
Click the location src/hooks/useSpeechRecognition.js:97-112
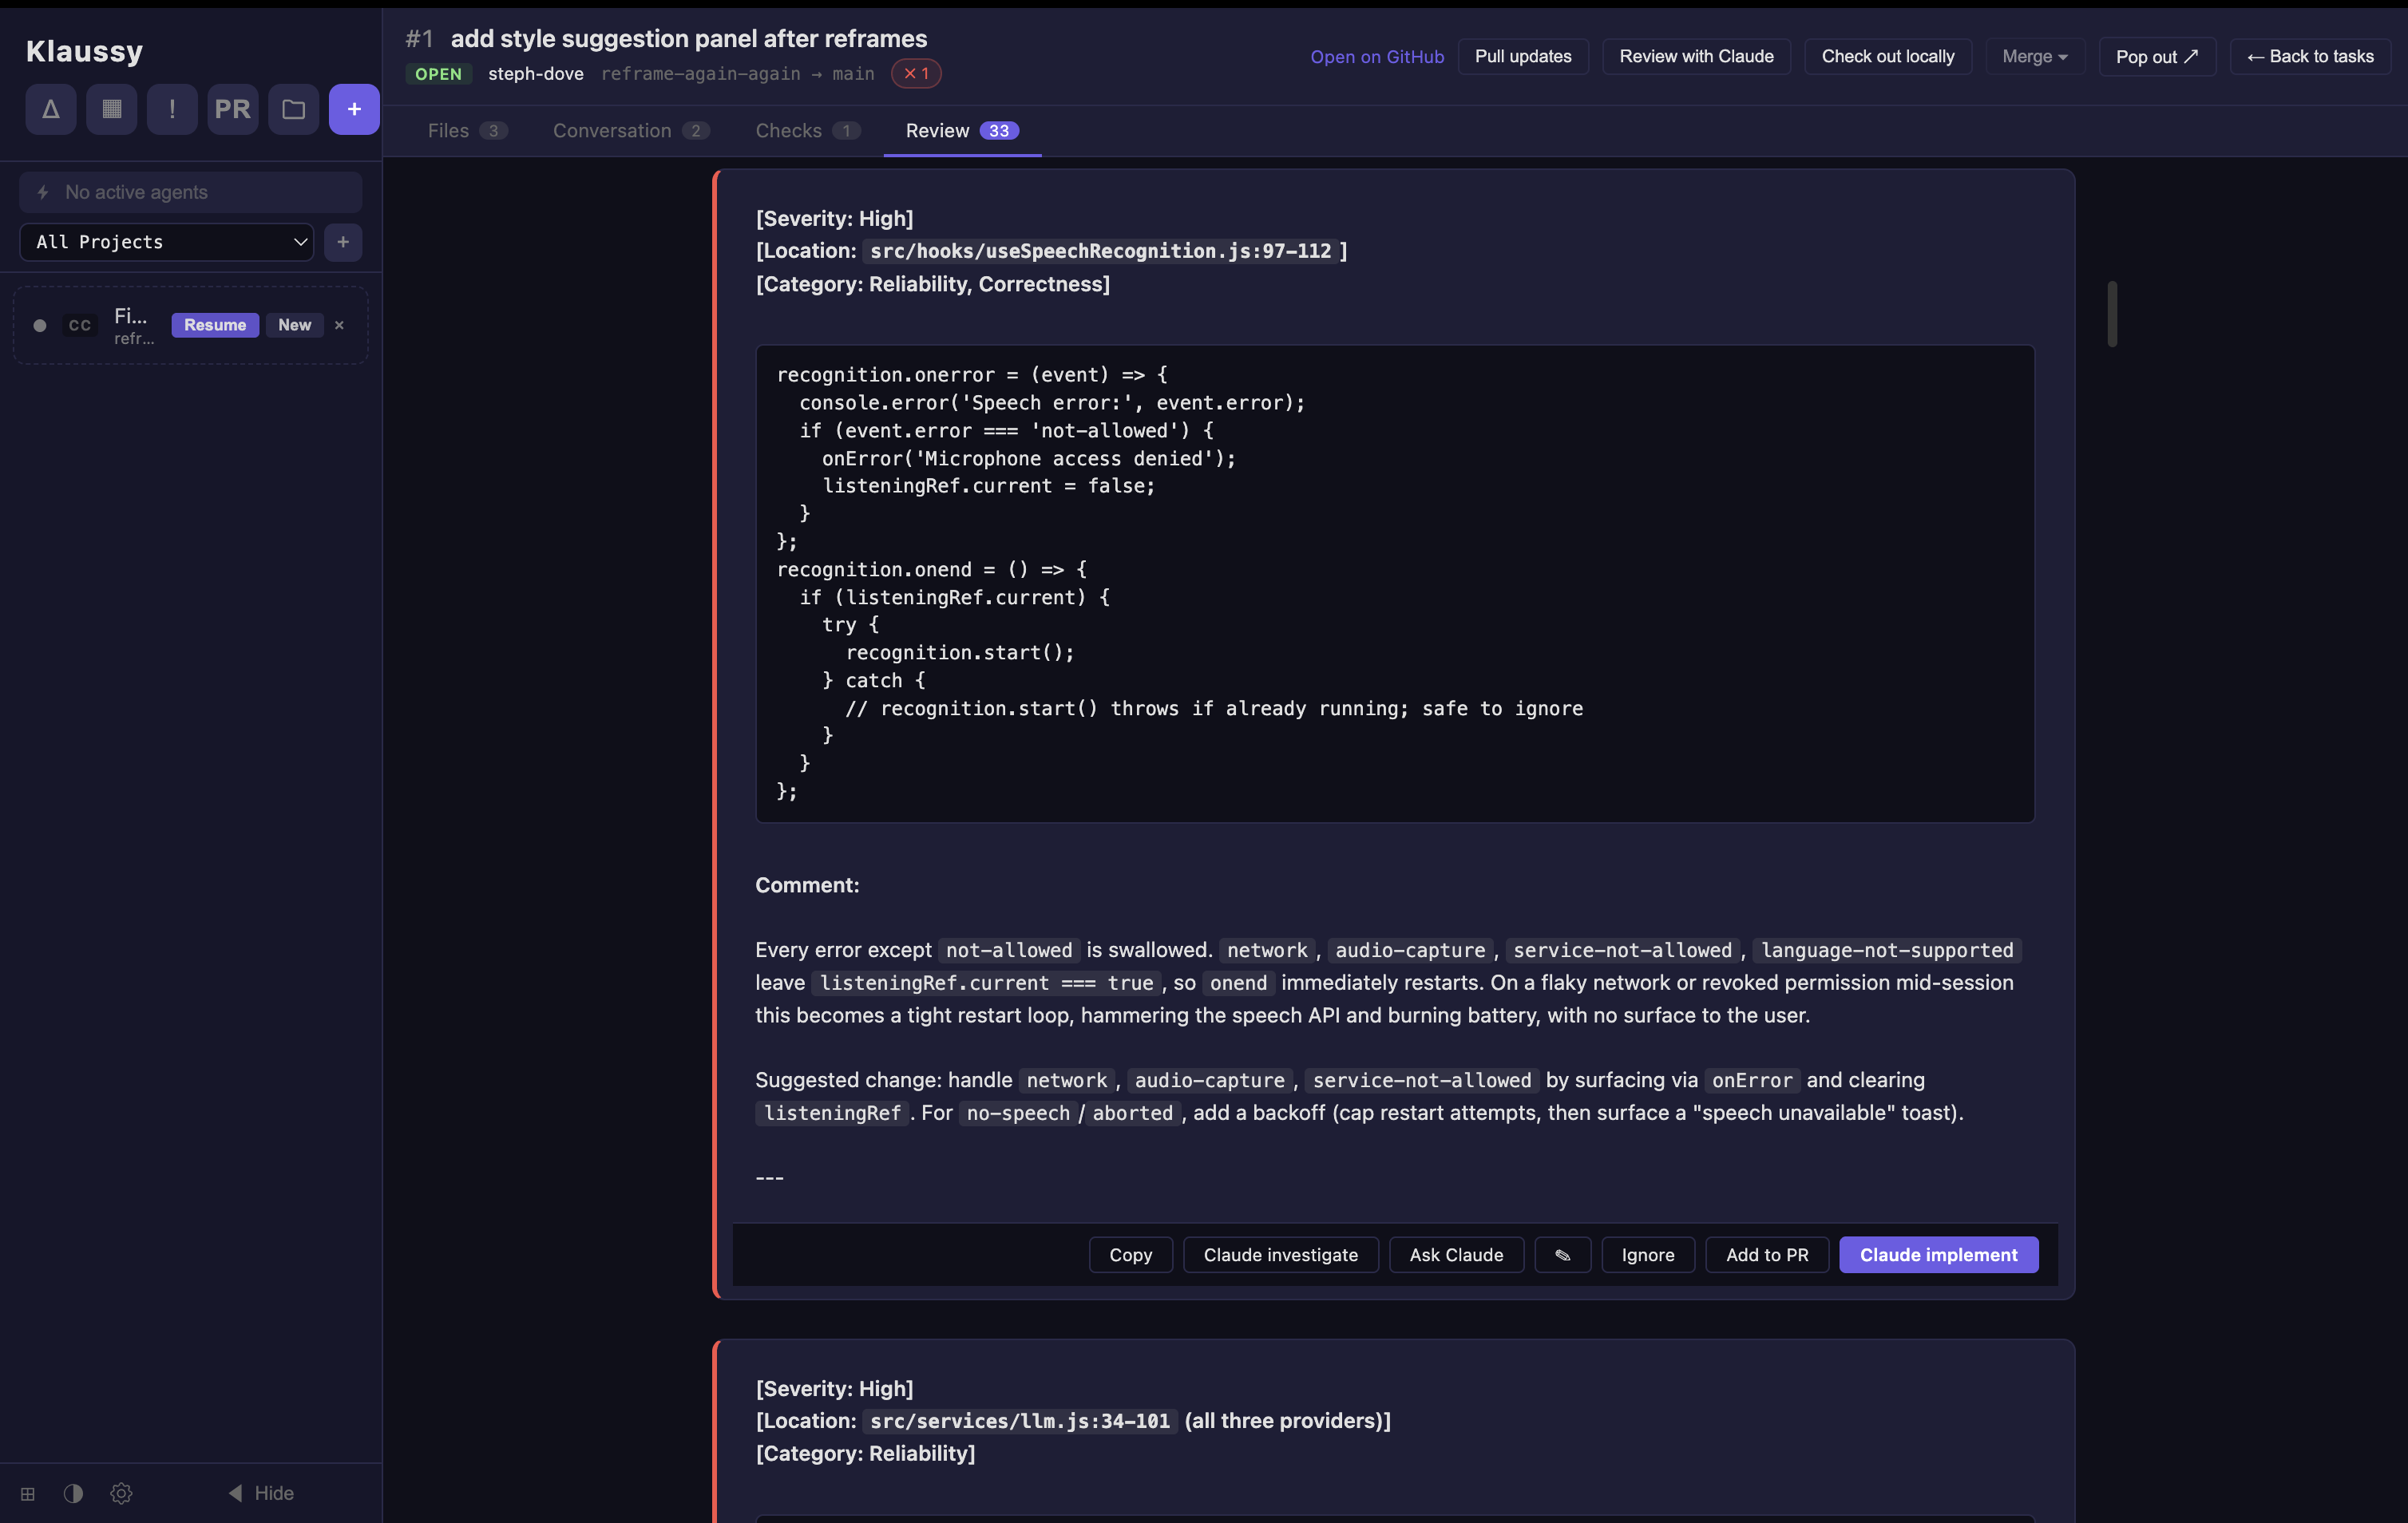[x=1100, y=251]
